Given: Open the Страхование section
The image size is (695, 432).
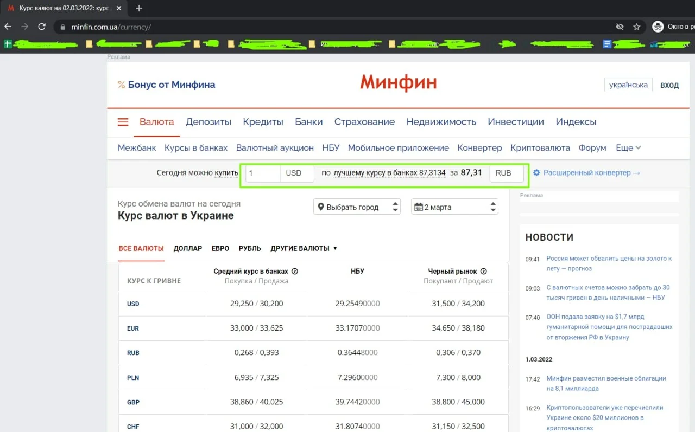Looking at the screenshot, I should coord(364,122).
